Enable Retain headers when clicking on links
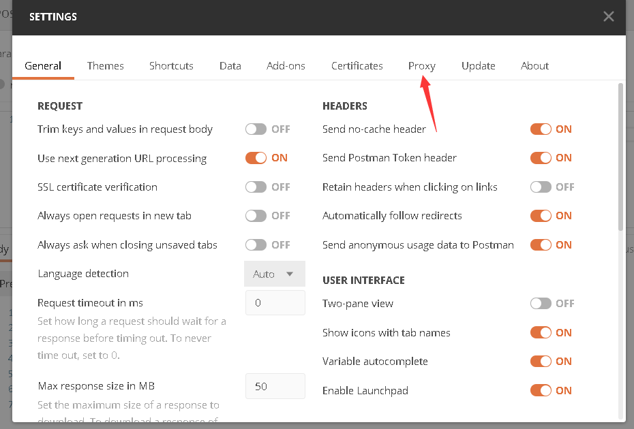Image resolution: width=634 pixels, height=429 pixels. 542,187
